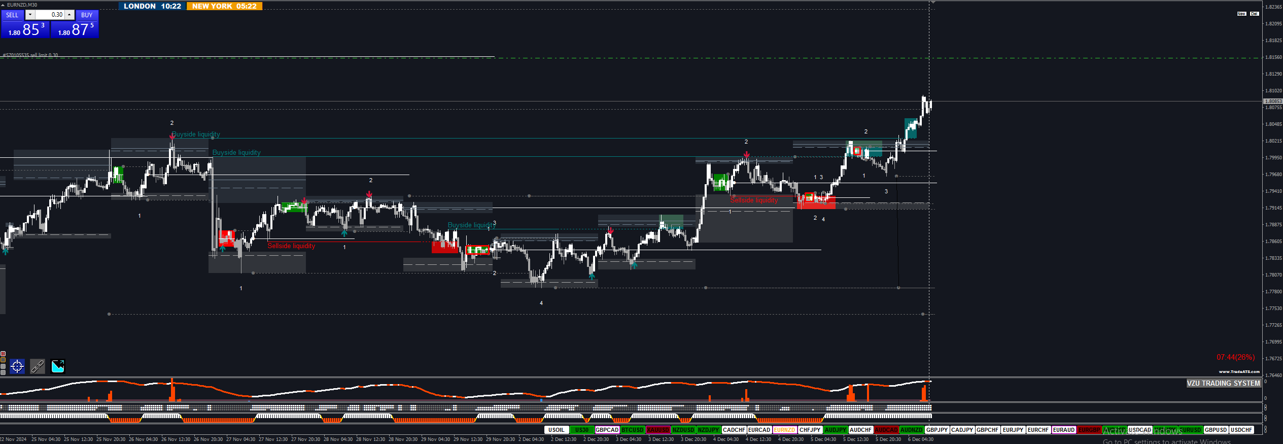Click the Del button at top right
The image size is (1283, 444).
(x=1254, y=14)
